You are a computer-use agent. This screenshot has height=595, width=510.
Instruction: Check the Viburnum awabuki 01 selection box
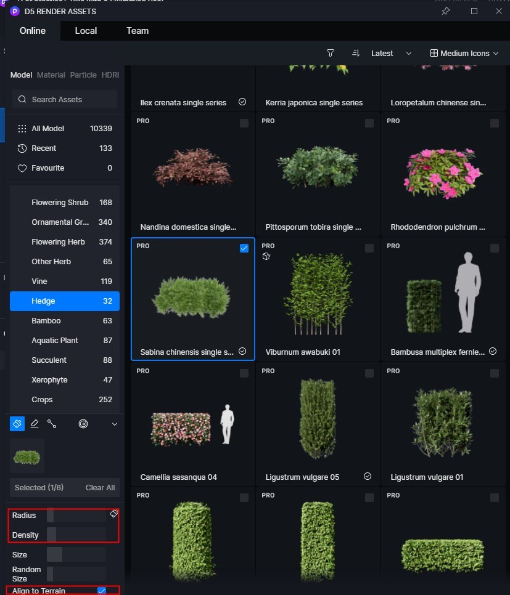369,248
